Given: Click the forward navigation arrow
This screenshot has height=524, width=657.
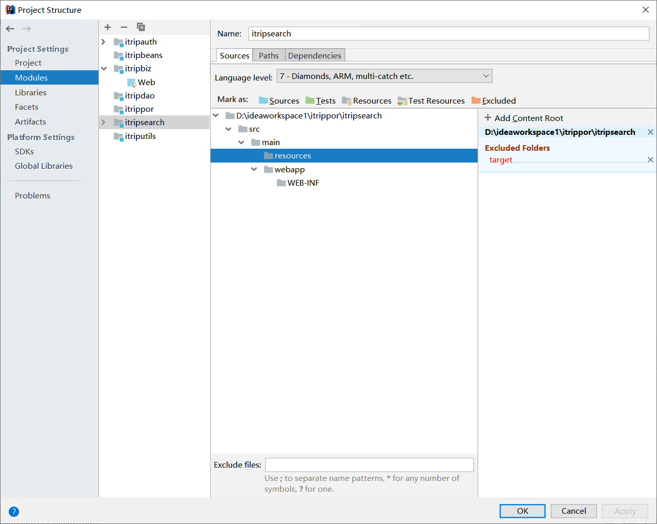Looking at the screenshot, I should (27, 29).
